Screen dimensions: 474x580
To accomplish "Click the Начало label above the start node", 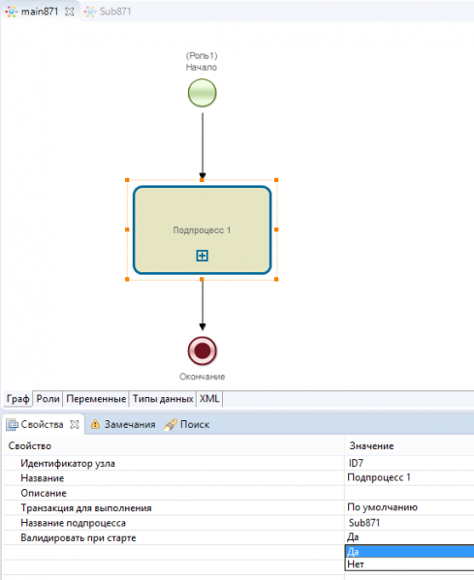I will coord(202,68).
